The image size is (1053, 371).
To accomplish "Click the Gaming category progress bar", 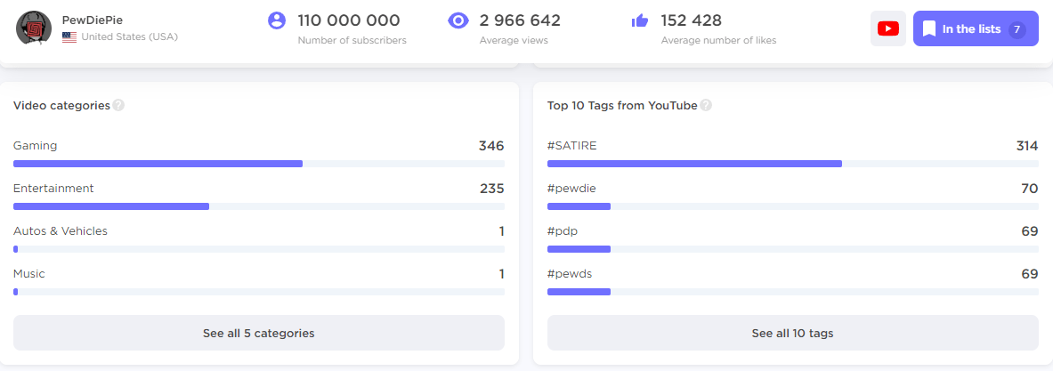I will [x=258, y=164].
